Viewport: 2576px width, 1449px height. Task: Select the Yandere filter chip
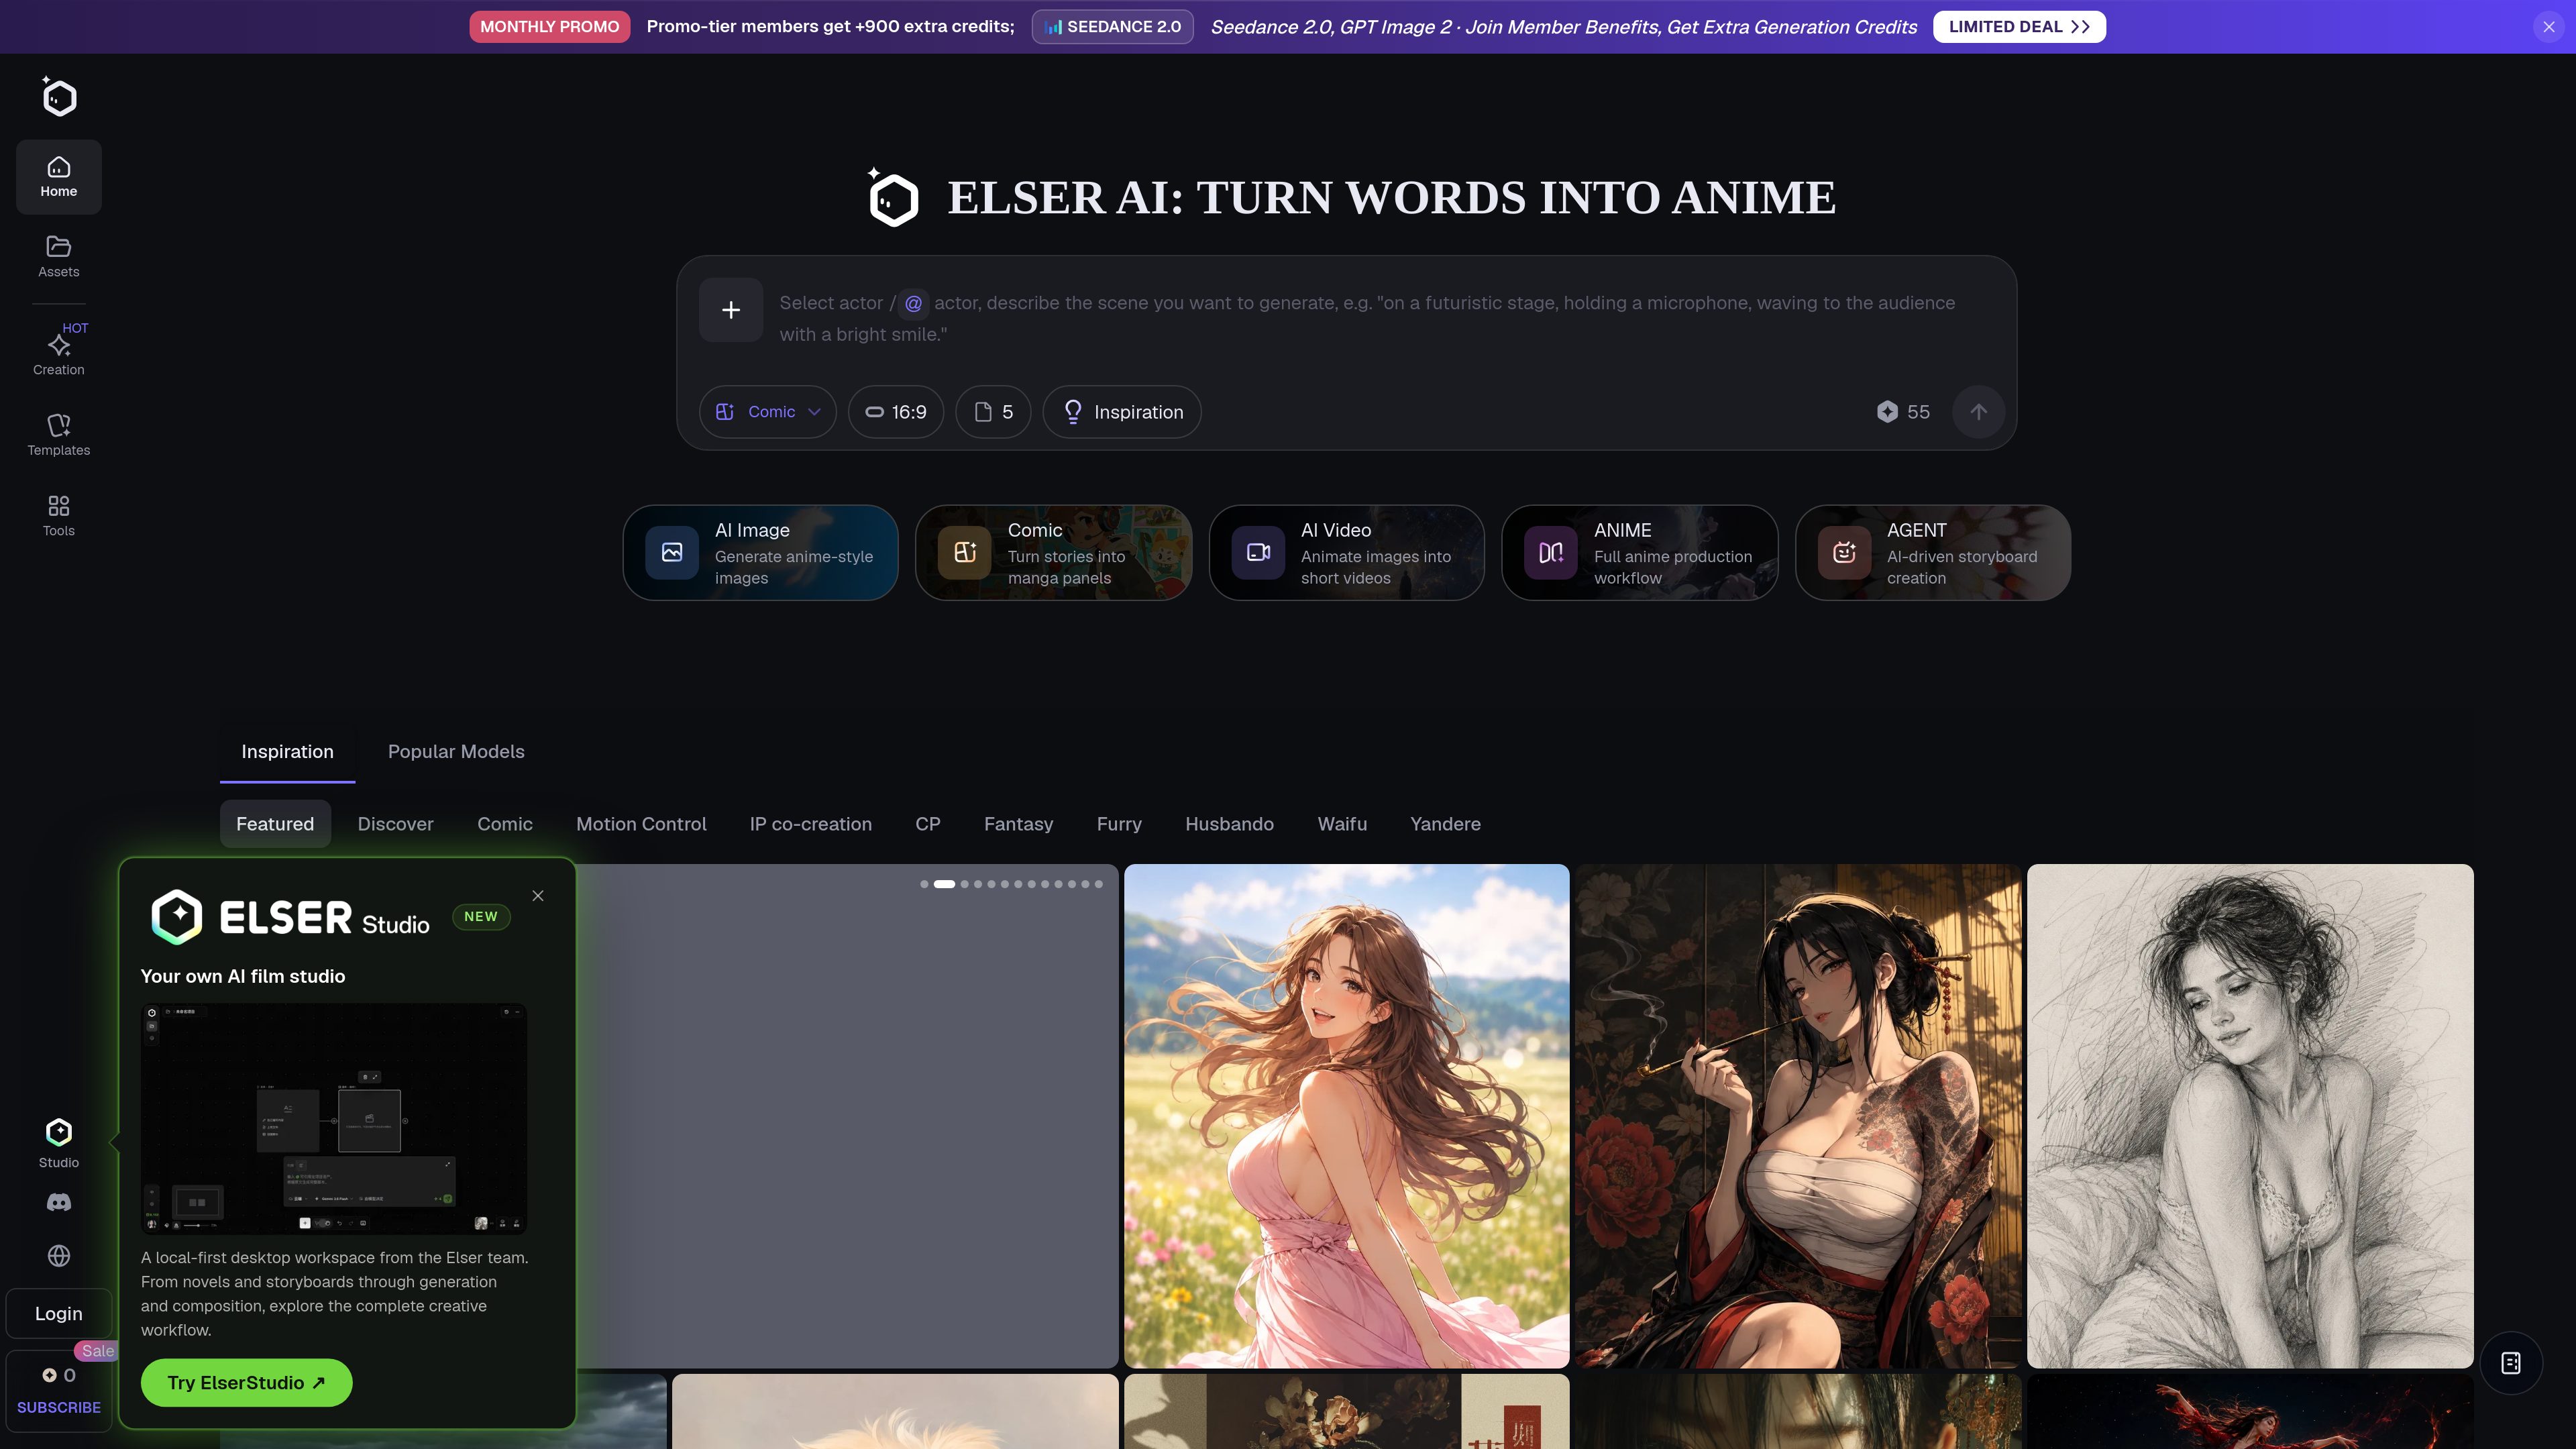tap(1445, 824)
